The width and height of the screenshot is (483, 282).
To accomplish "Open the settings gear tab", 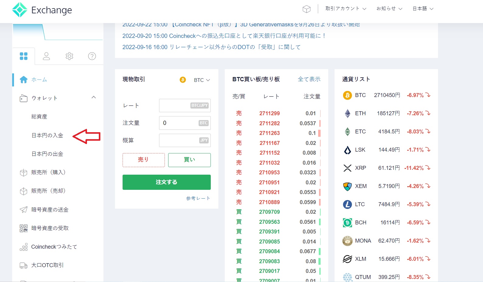I will 69,56.
